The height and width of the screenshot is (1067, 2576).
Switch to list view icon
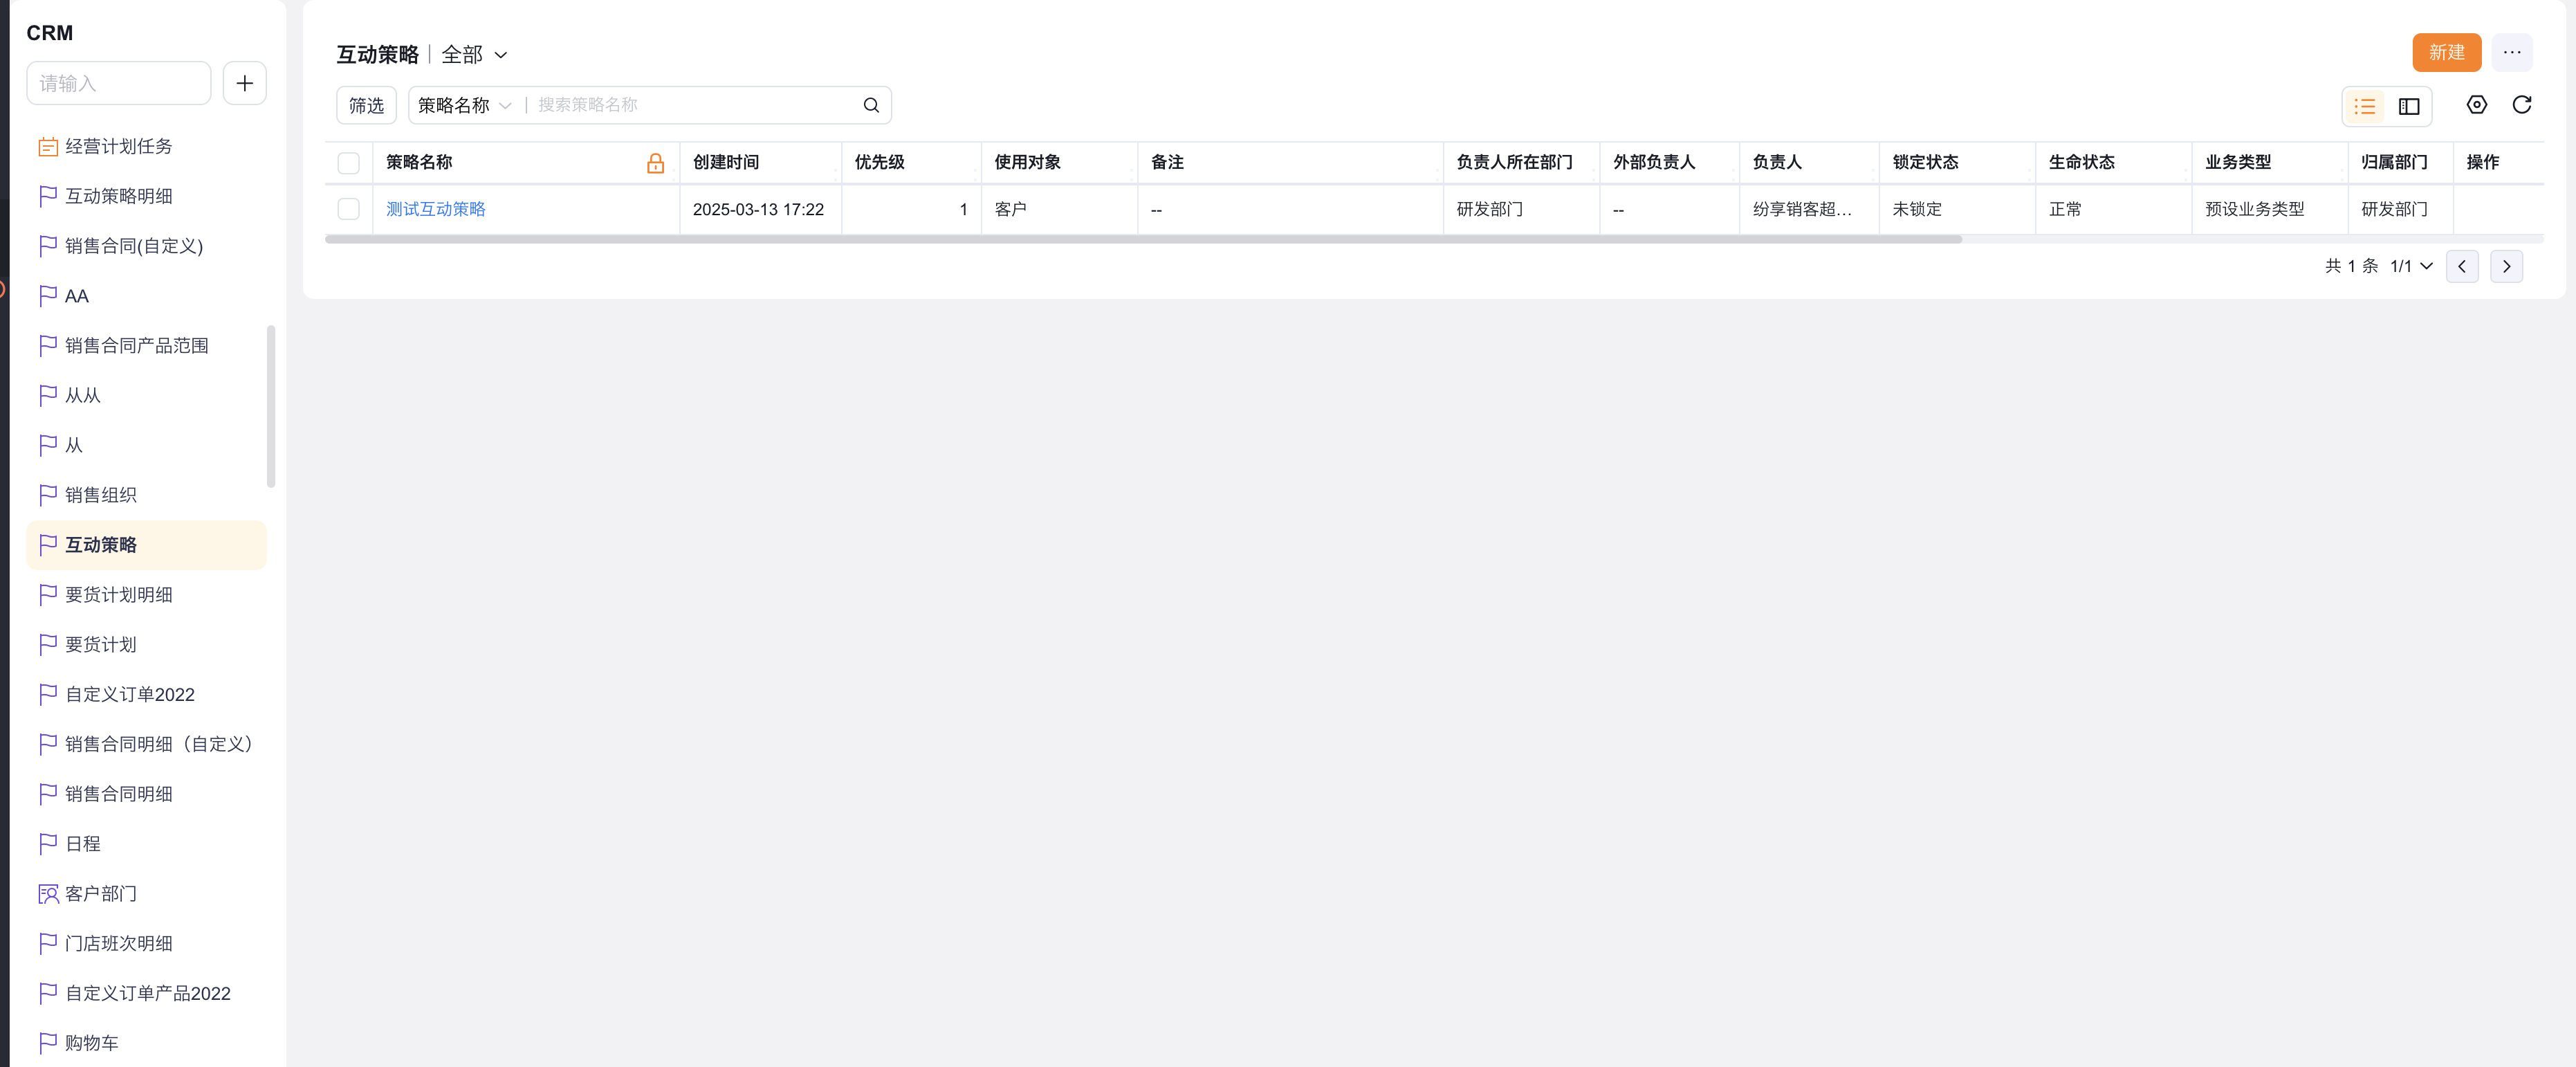[2364, 106]
